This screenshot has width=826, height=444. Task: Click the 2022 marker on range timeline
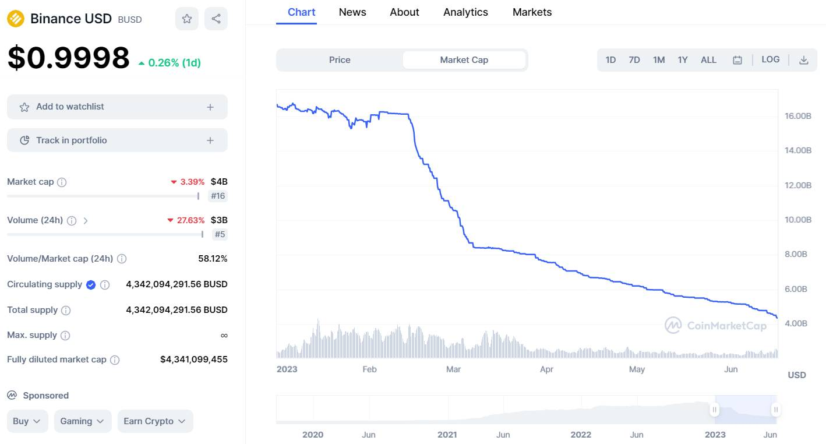(581, 435)
